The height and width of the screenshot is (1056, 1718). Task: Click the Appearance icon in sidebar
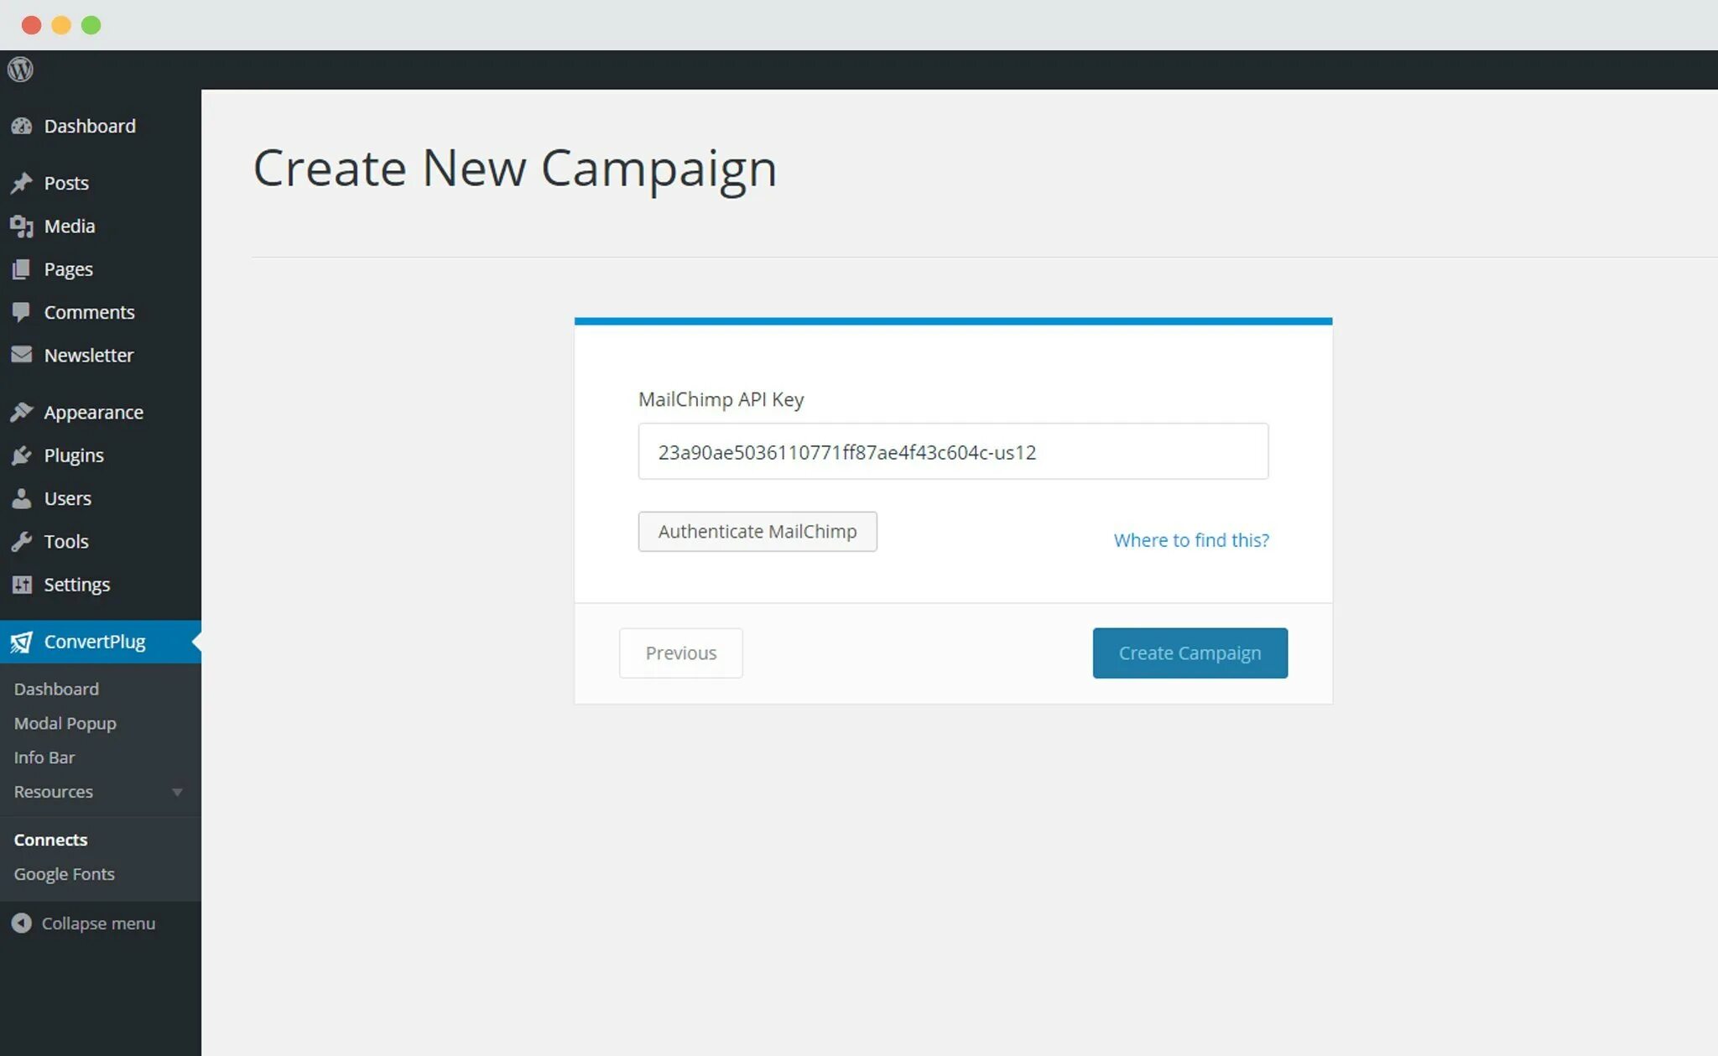(22, 412)
